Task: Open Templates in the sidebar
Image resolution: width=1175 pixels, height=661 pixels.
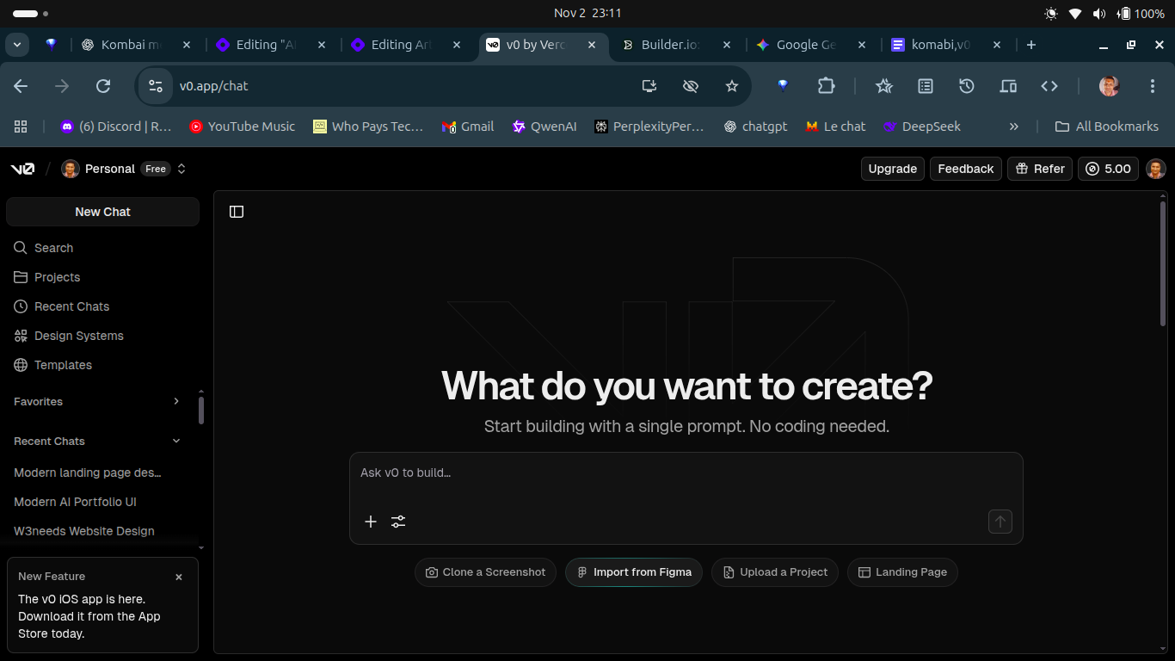Action: (53, 365)
